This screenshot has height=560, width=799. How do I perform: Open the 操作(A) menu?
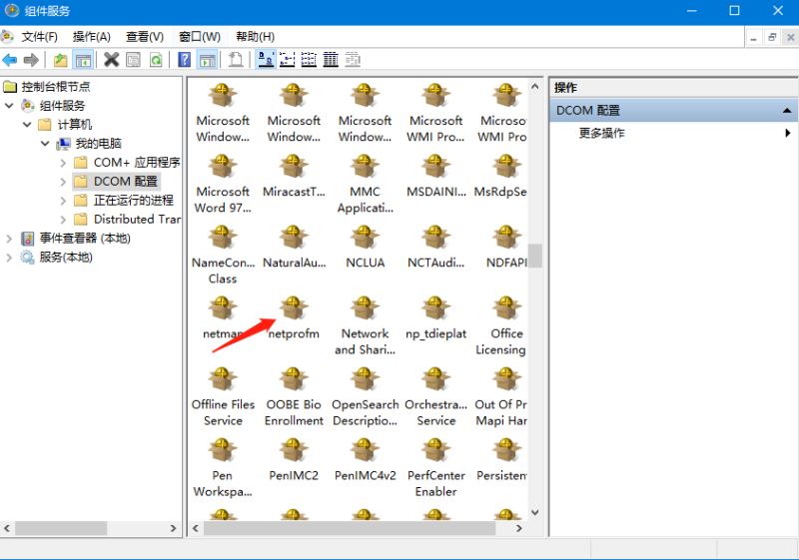click(x=92, y=37)
